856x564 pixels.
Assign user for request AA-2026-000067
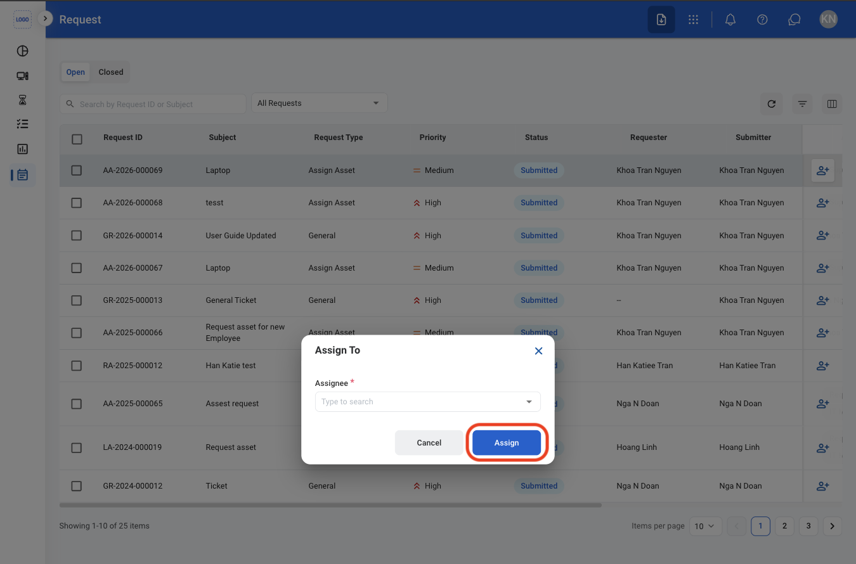pos(822,268)
